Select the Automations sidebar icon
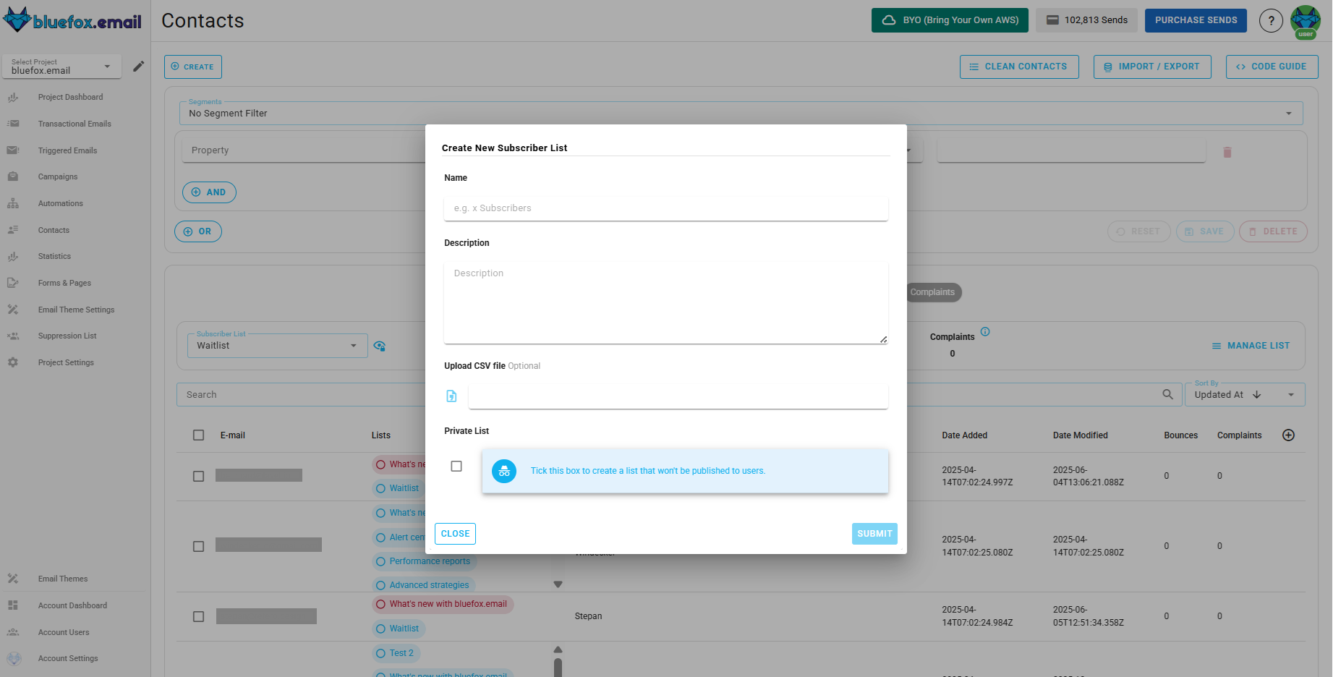 click(13, 203)
